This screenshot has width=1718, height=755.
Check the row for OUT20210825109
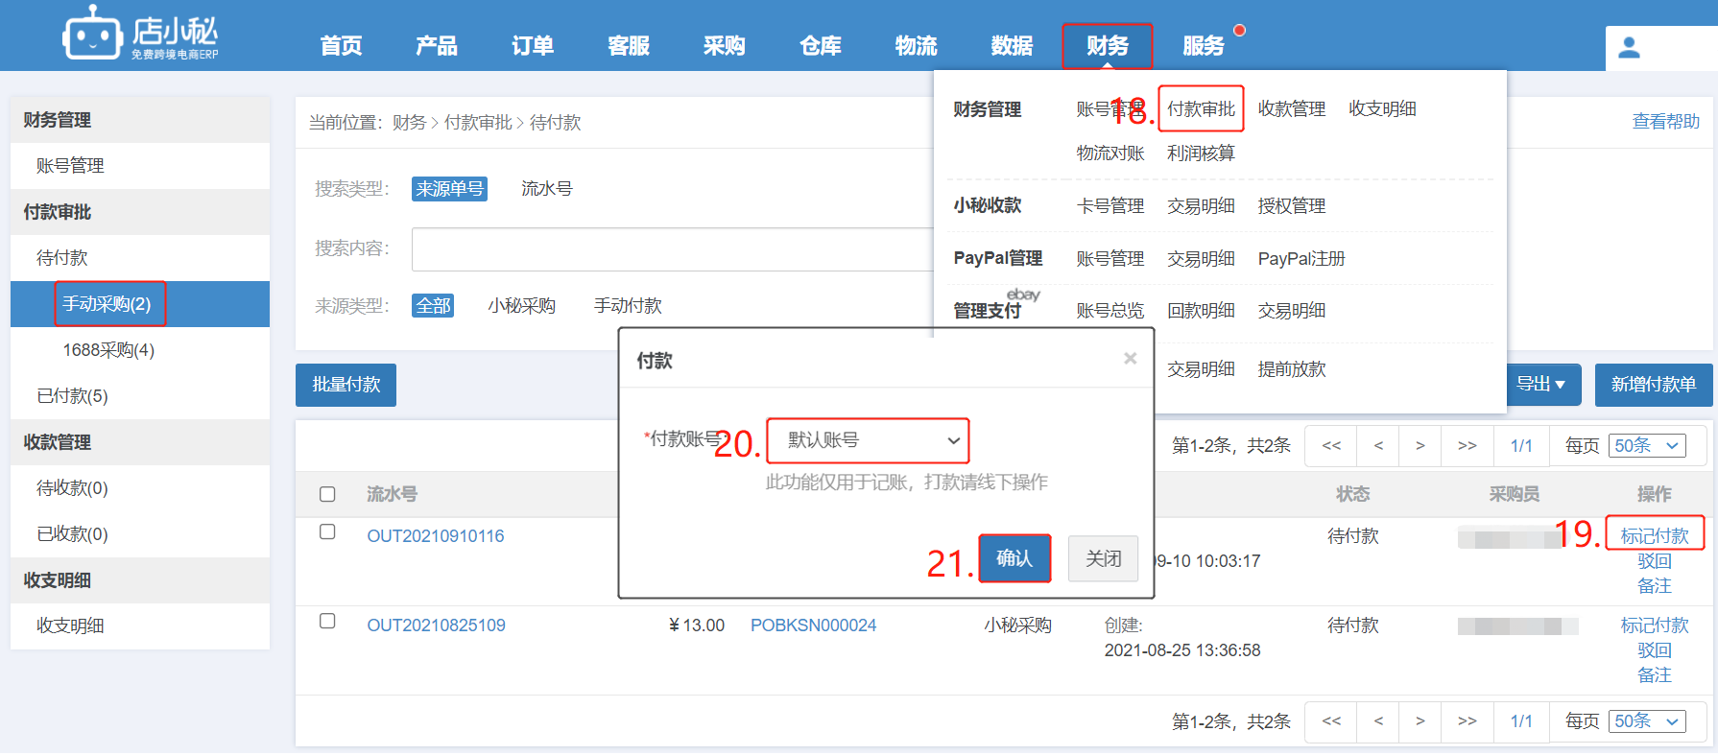(327, 622)
